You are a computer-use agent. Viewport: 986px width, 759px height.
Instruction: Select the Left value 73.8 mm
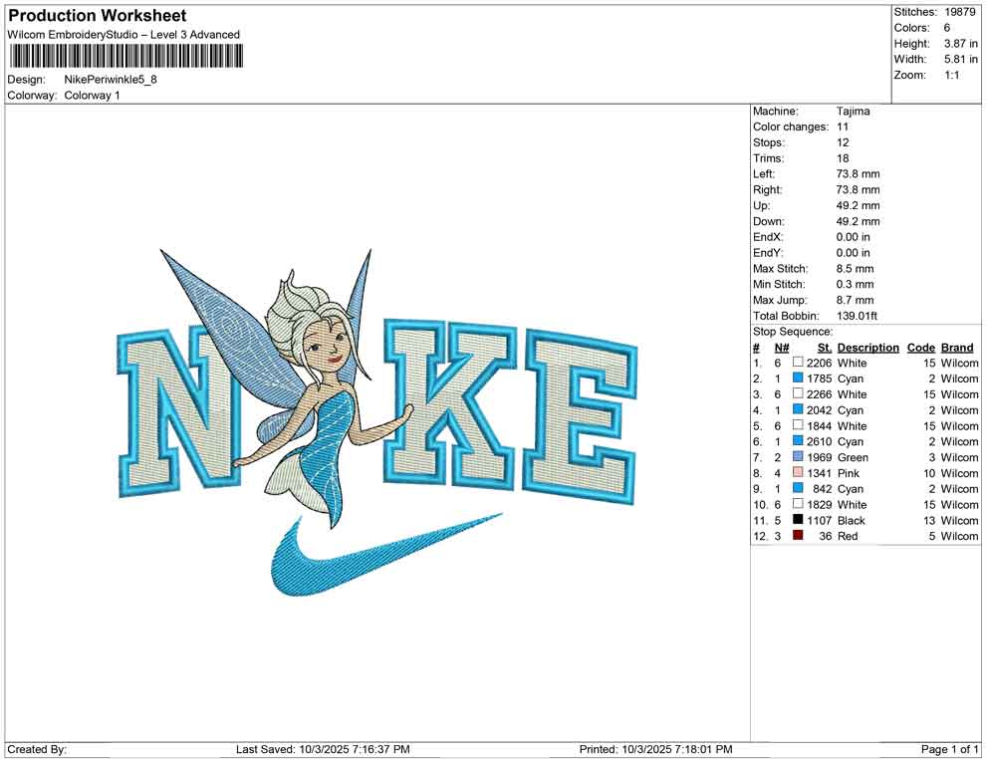858,174
